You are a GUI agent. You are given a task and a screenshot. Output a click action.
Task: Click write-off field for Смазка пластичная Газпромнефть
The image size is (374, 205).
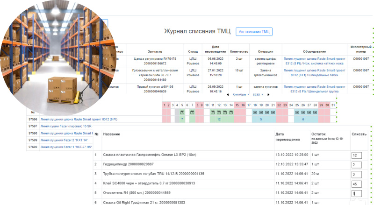(x=356, y=156)
